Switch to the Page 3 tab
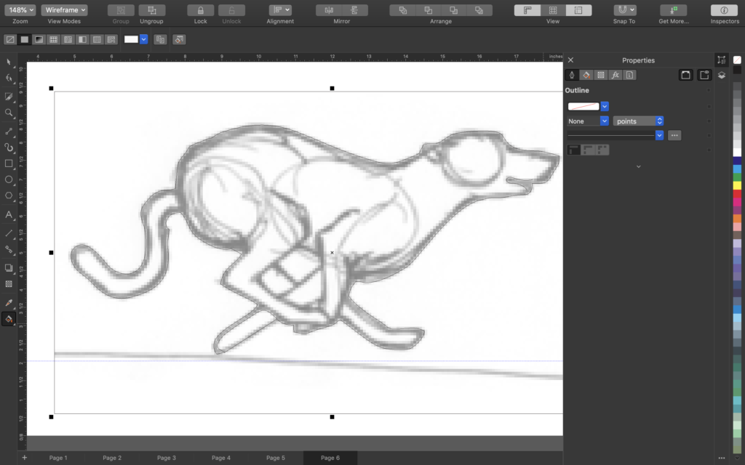The width and height of the screenshot is (745, 465). point(167,458)
